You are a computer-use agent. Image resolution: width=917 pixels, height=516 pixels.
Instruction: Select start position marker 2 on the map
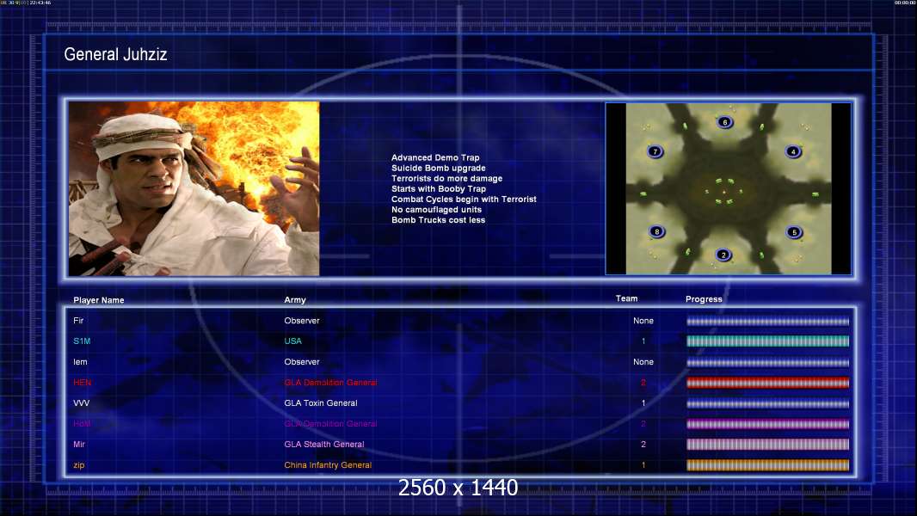coord(723,255)
